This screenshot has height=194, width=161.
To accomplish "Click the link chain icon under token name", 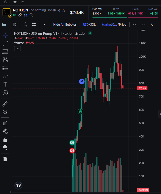I will tap(20, 15).
